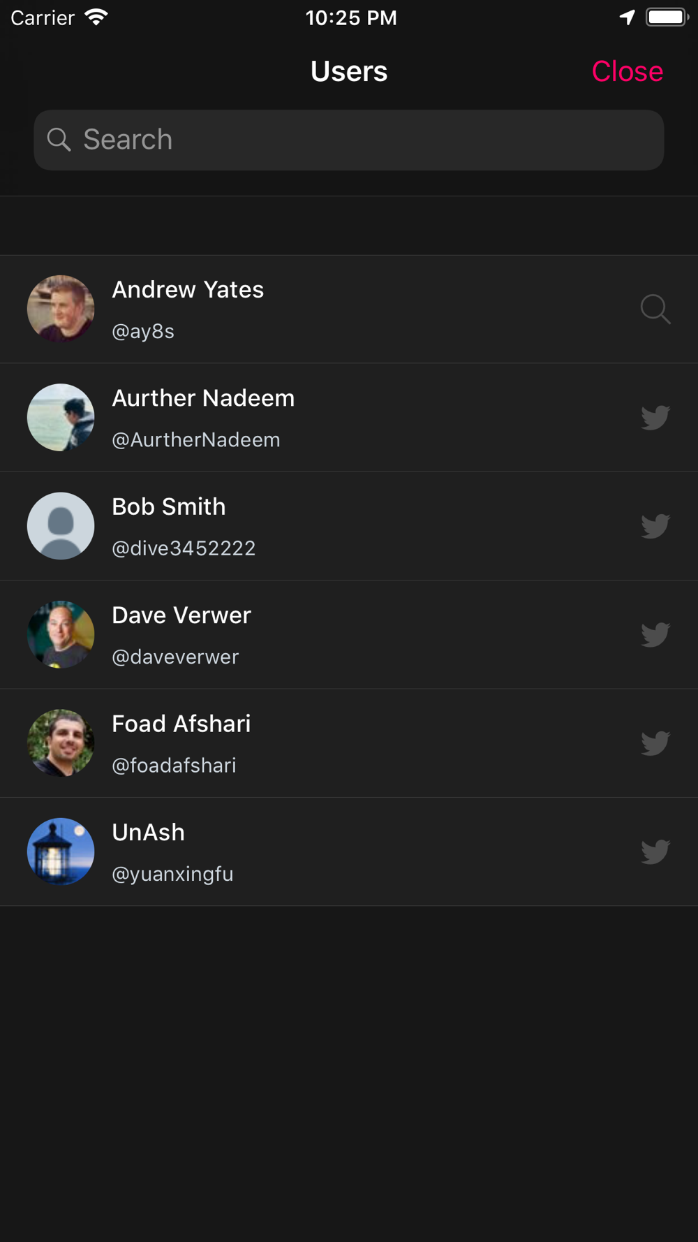Tap Aurther Nadeem's profile photo

point(61,418)
